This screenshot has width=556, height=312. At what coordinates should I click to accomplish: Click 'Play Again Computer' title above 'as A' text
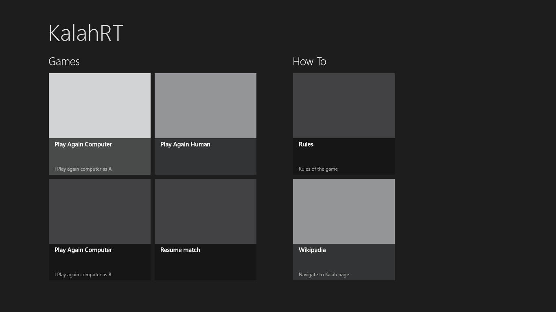pos(83,144)
